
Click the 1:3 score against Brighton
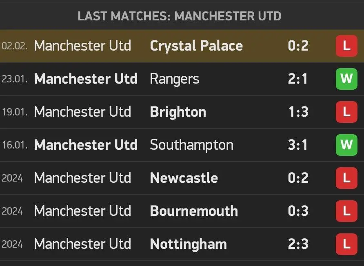tap(298, 112)
